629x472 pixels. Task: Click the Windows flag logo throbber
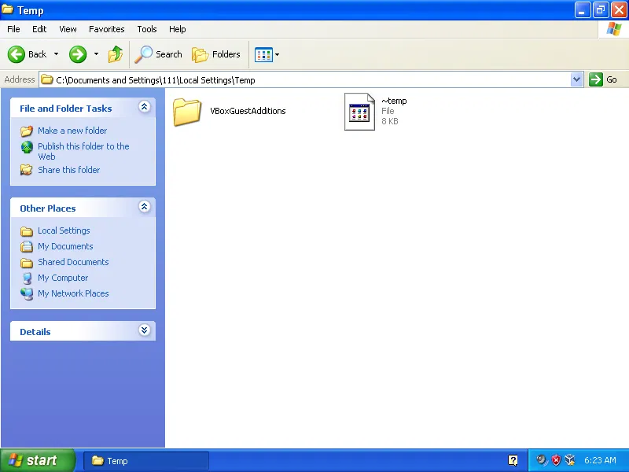(614, 29)
